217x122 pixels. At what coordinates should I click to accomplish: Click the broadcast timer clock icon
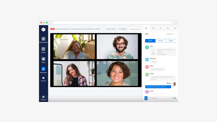(119, 29)
